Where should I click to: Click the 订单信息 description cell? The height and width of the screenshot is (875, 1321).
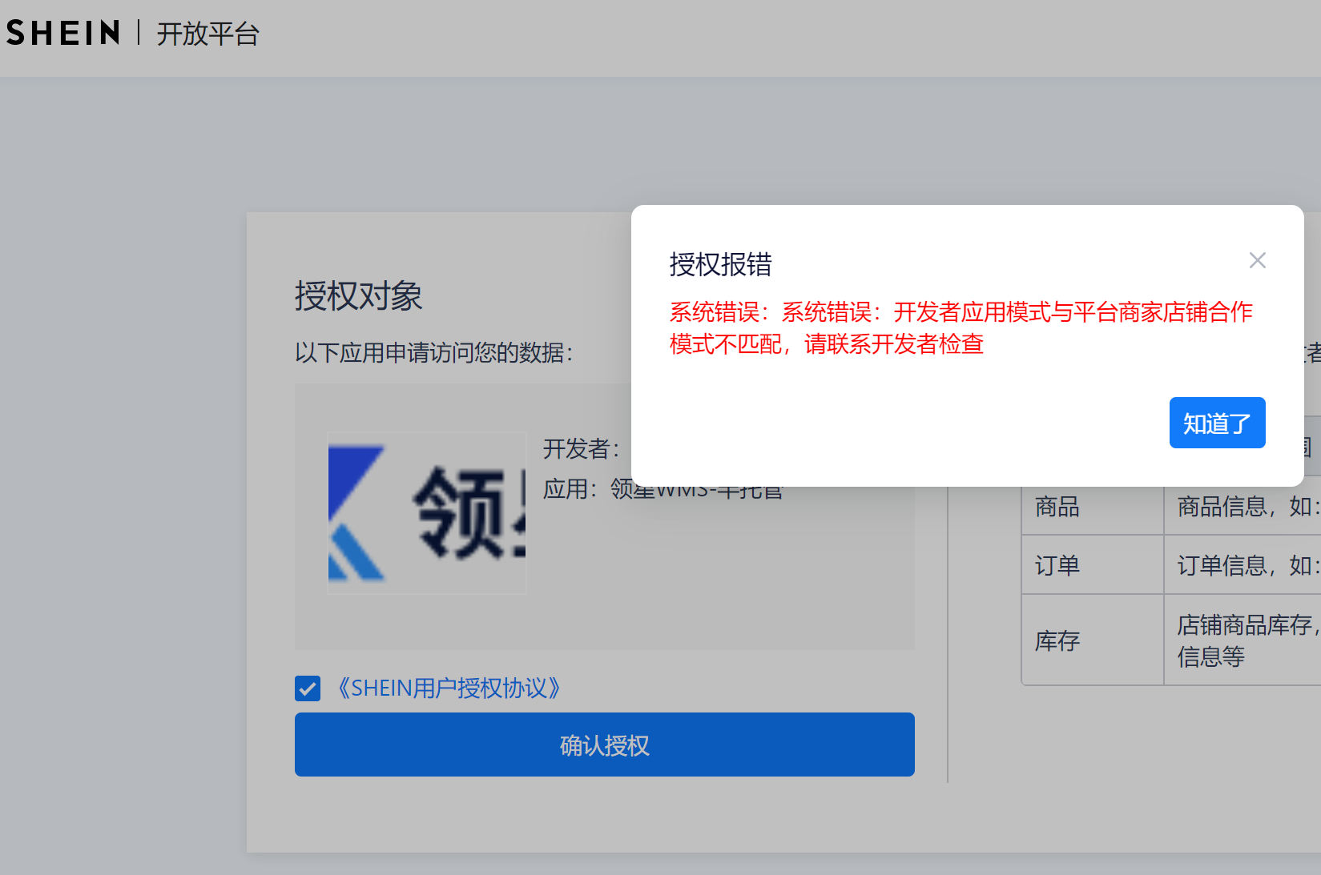click(1242, 565)
